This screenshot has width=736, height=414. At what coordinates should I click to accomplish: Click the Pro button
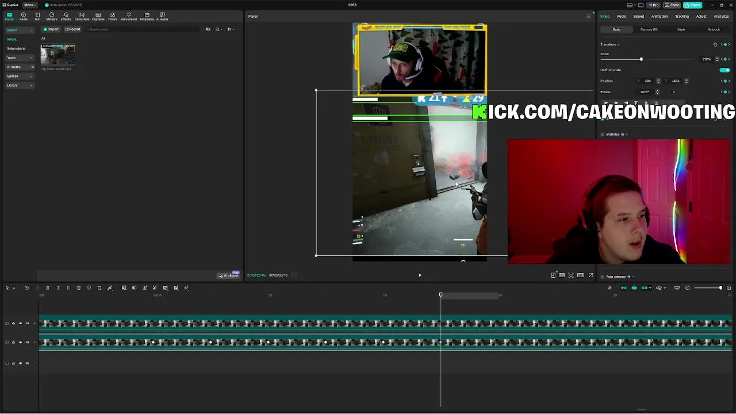coord(653,5)
